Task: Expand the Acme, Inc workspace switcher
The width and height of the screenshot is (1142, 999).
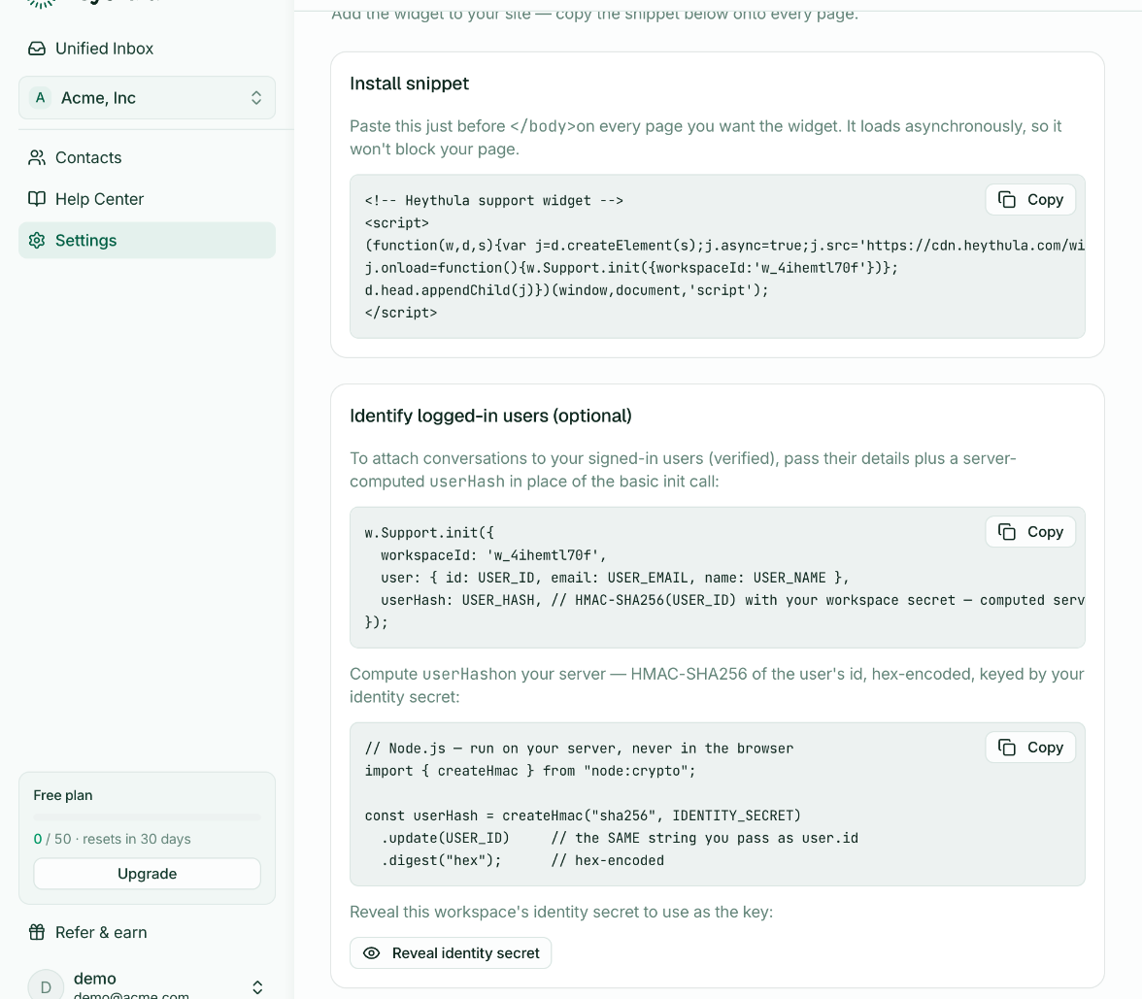Action: (148, 97)
